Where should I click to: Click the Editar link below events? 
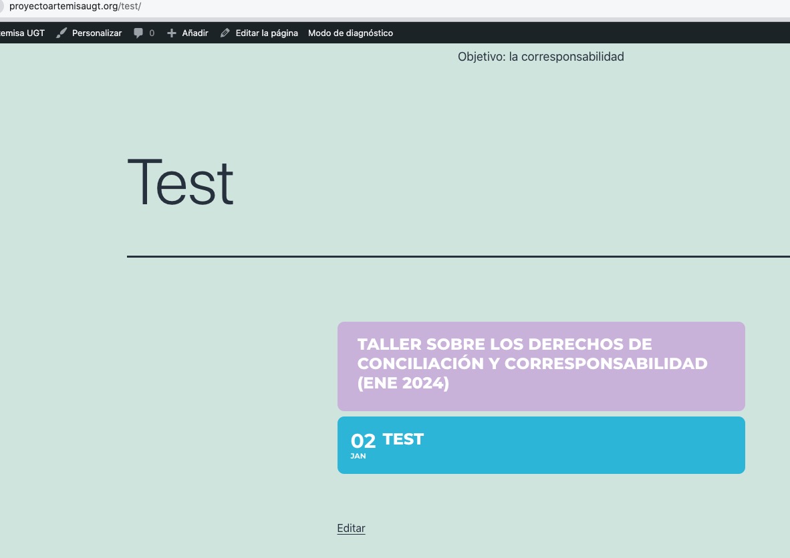[351, 529]
